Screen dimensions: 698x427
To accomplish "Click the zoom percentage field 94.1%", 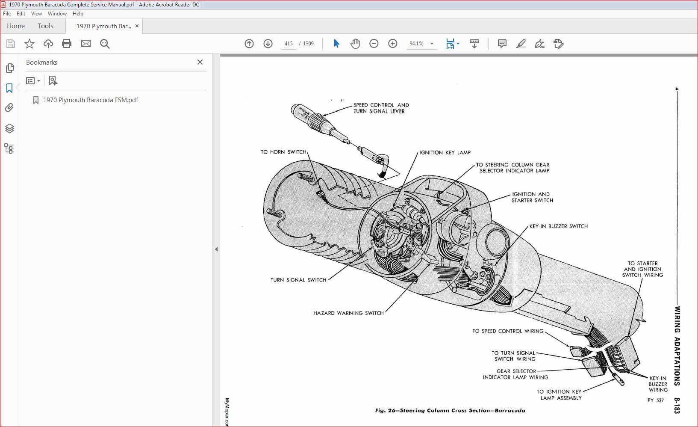I will coord(416,44).
